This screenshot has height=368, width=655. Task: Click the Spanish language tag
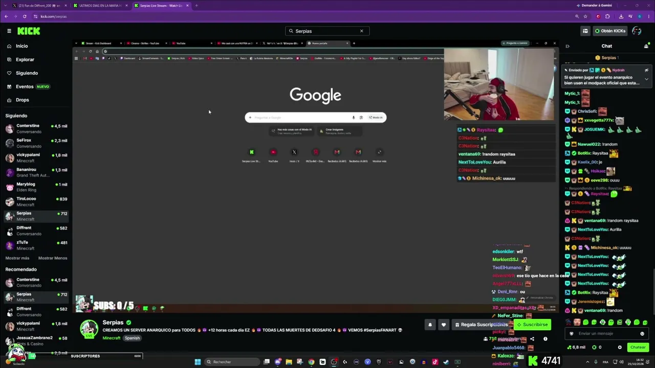click(x=132, y=338)
